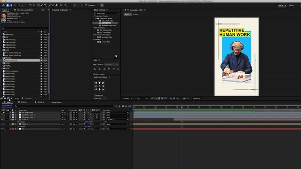Select the Hand tool
The image size is (301, 169).
click(x=11, y=5)
